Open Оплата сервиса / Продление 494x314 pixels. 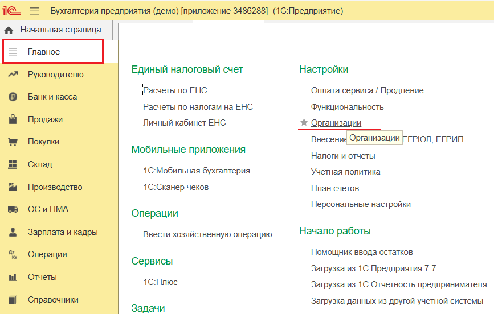tap(368, 90)
